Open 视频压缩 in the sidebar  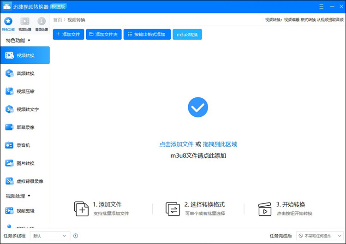25,91
